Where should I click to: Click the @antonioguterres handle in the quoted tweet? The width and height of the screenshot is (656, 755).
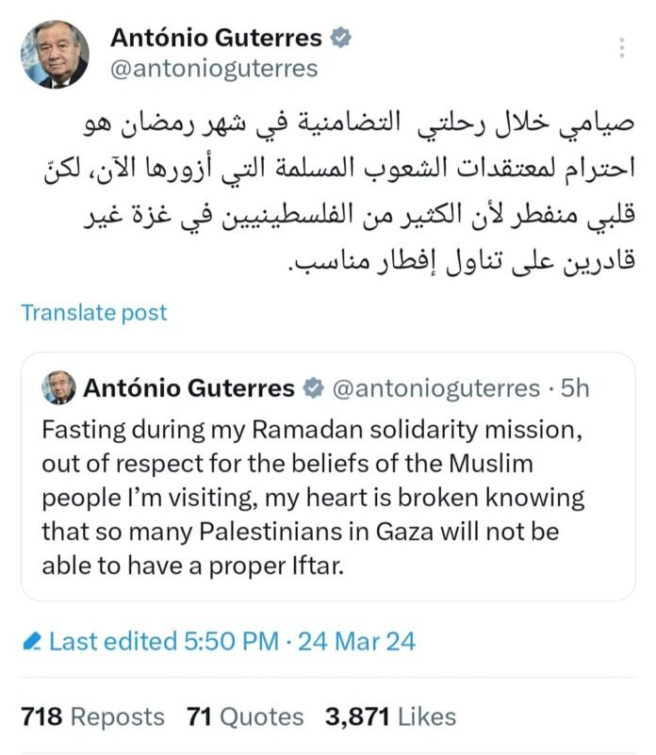click(433, 388)
